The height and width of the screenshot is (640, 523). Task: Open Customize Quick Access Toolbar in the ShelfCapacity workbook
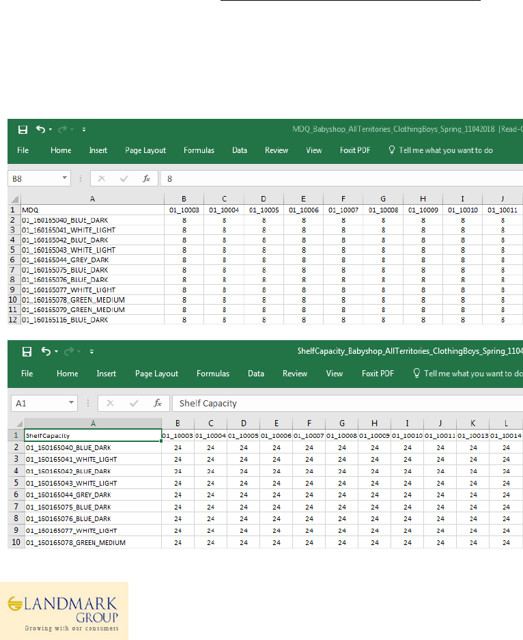click(91, 352)
